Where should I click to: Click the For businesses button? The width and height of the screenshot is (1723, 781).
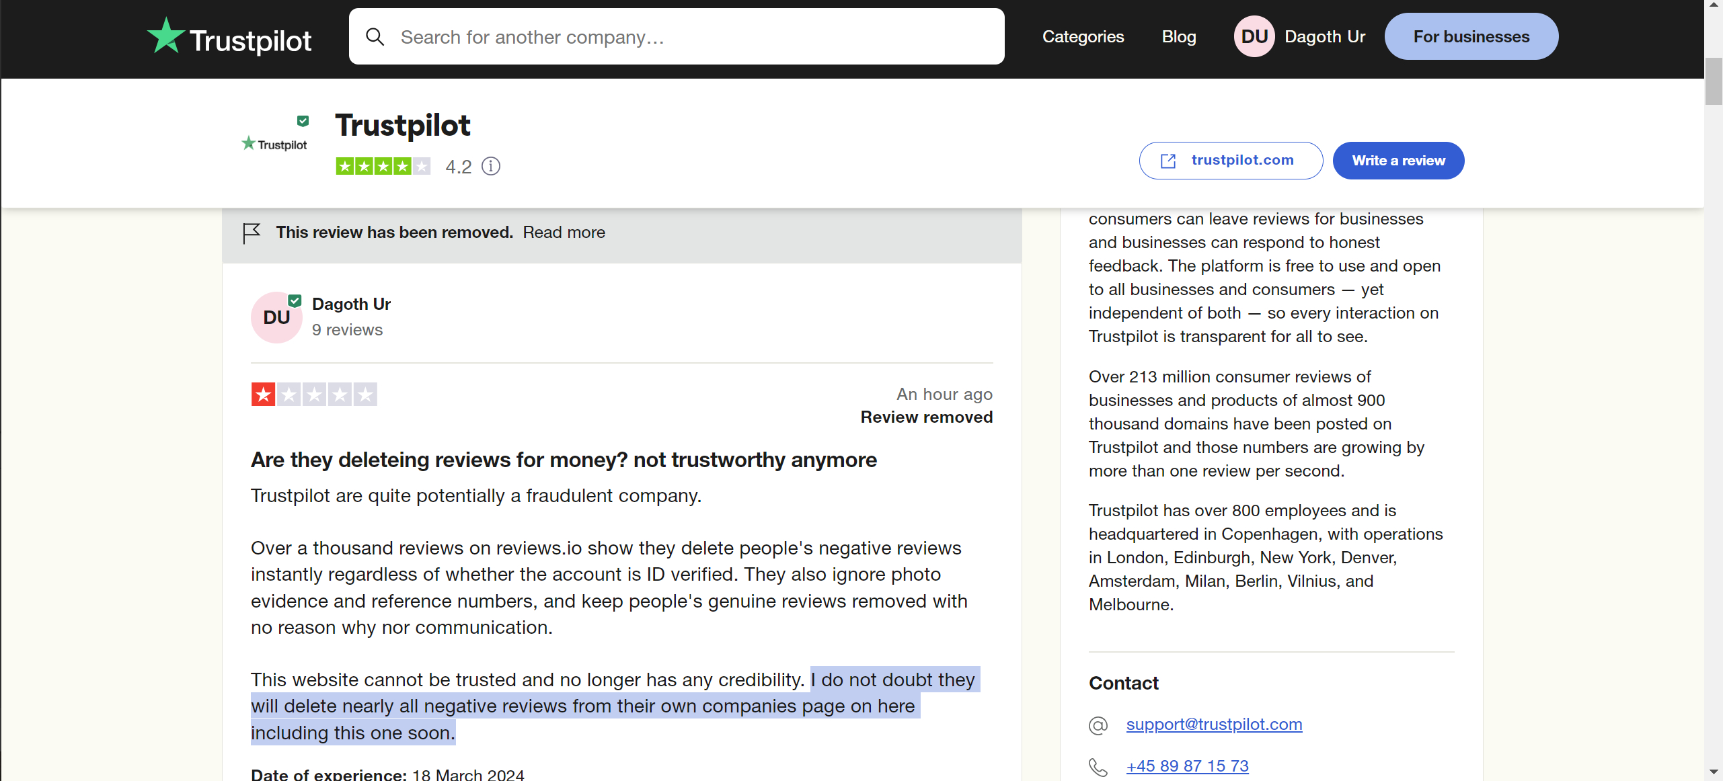pyautogui.click(x=1471, y=36)
